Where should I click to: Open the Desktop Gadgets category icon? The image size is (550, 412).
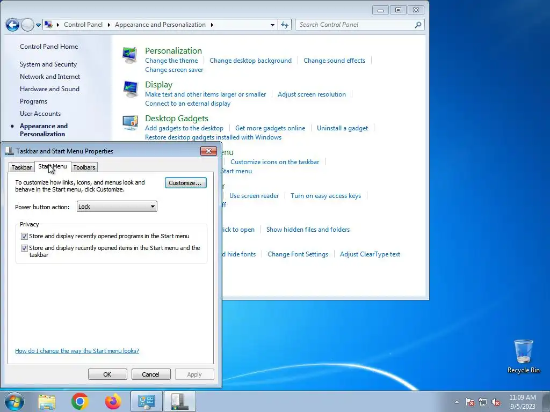[x=130, y=123]
